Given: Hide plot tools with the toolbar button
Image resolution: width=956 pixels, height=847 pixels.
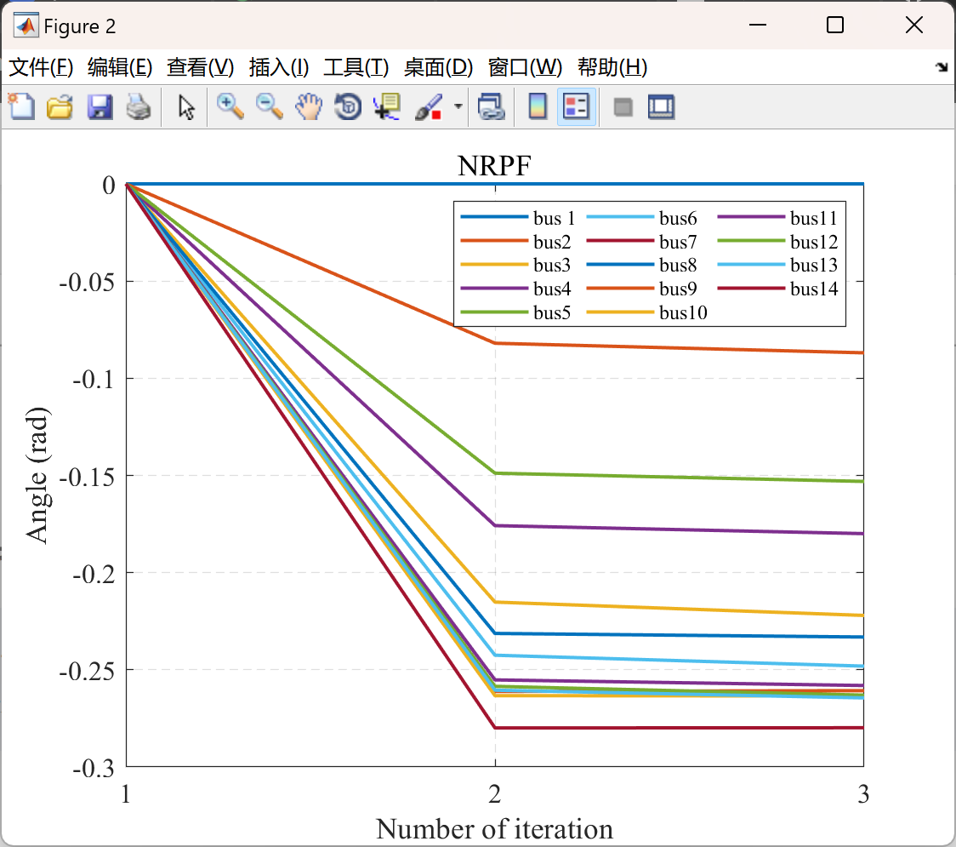Looking at the screenshot, I should [623, 106].
